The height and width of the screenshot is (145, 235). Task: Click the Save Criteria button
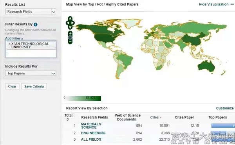point(34,86)
